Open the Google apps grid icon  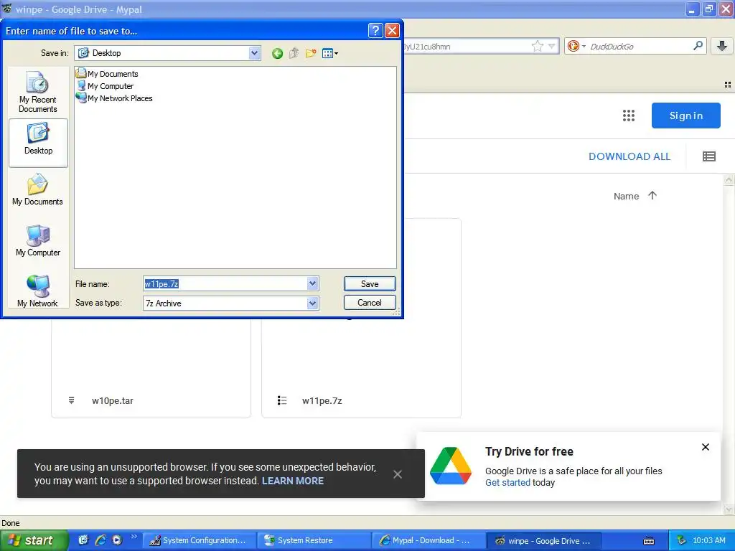629,116
